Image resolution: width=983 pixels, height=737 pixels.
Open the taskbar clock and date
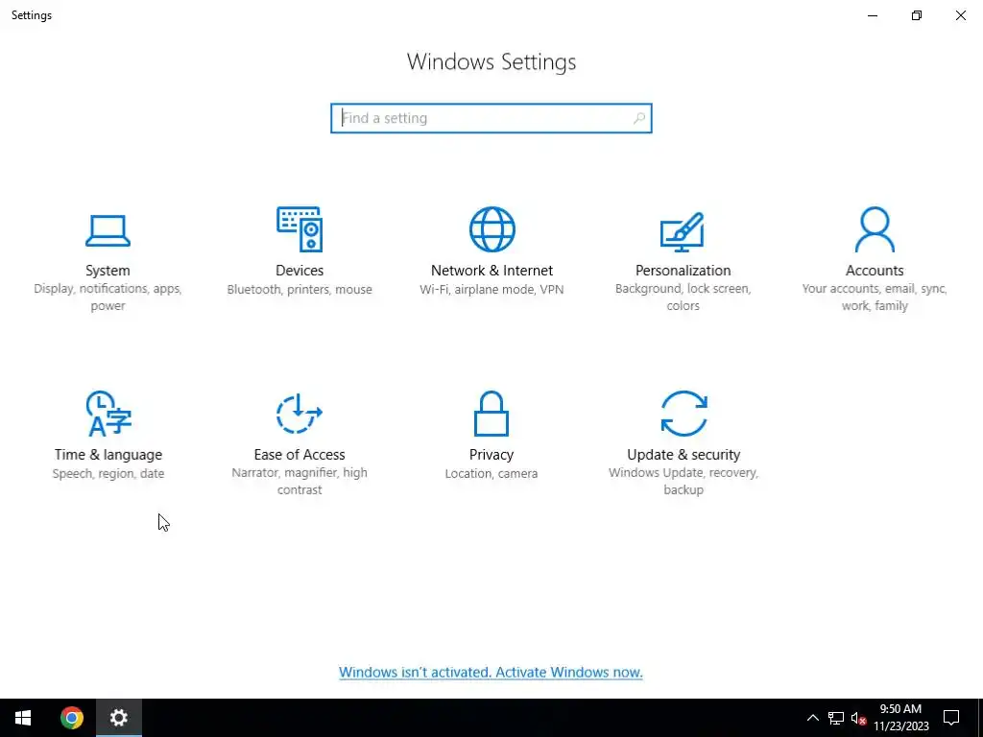click(x=900, y=718)
